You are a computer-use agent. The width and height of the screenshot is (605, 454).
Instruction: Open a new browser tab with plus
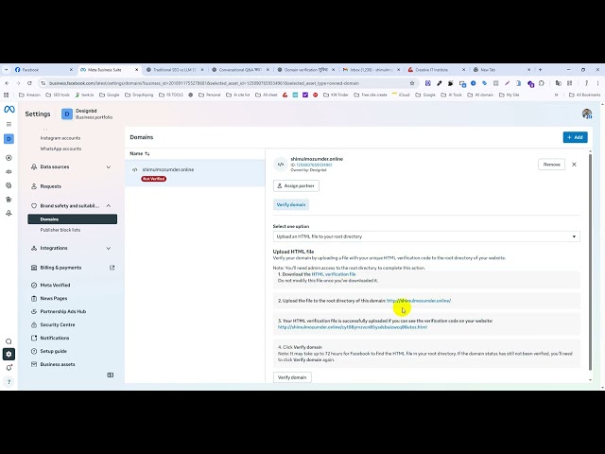(x=540, y=70)
